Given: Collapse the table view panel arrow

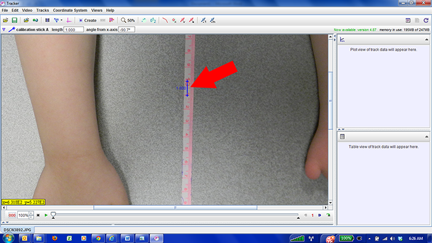Looking at the screenshot, I should (426, 136).
